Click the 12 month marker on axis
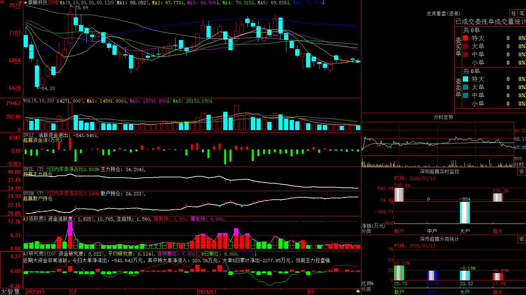The image size is (526, 295). pyautogui.click(x=74, y=292)
